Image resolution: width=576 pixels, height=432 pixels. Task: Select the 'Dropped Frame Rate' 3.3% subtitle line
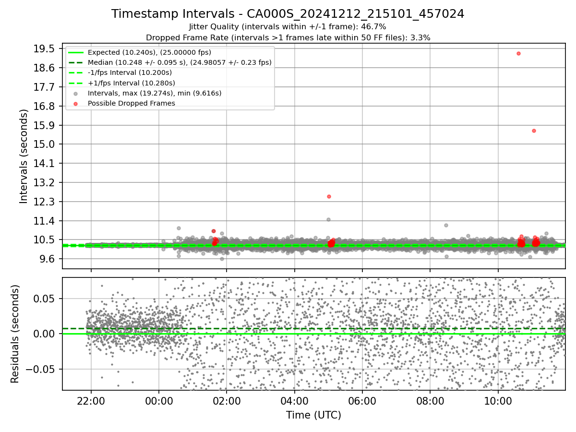(x=288, y=37)
